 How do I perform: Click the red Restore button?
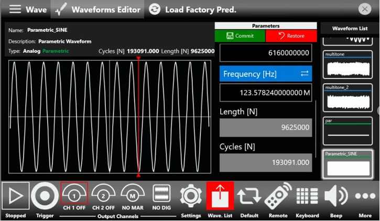tap(291, 36)
